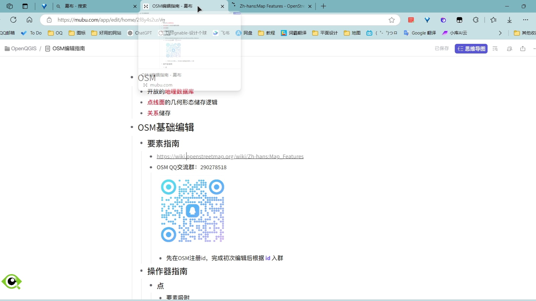Expand the overflow bookmarks chevron
Screen dimensions: 536x301
click(500, 33)
